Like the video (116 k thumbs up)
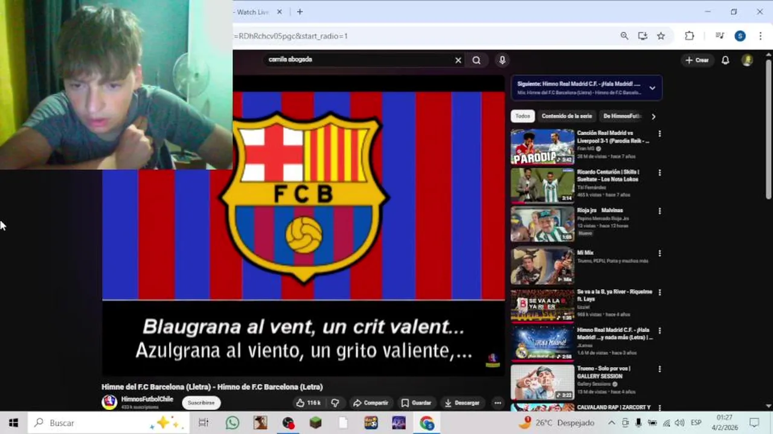Viewport: 773px width, 434px height. pyautogui.click(x=308, y=403)
